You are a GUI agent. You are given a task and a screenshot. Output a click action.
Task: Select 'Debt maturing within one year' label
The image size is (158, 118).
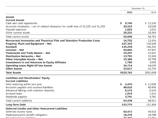tap(24, 84)
